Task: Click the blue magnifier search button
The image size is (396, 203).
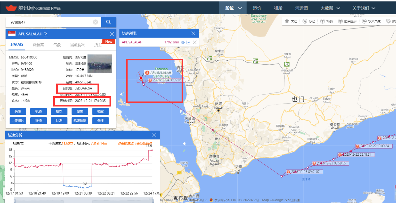Action: (x=109, y=22)
